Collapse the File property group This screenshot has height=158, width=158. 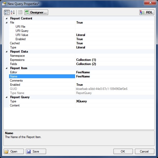pos(6,23)
